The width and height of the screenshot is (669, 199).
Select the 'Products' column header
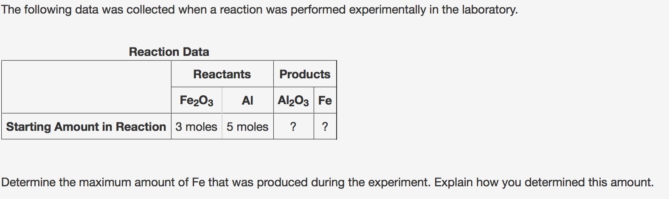tap(304, 74)
